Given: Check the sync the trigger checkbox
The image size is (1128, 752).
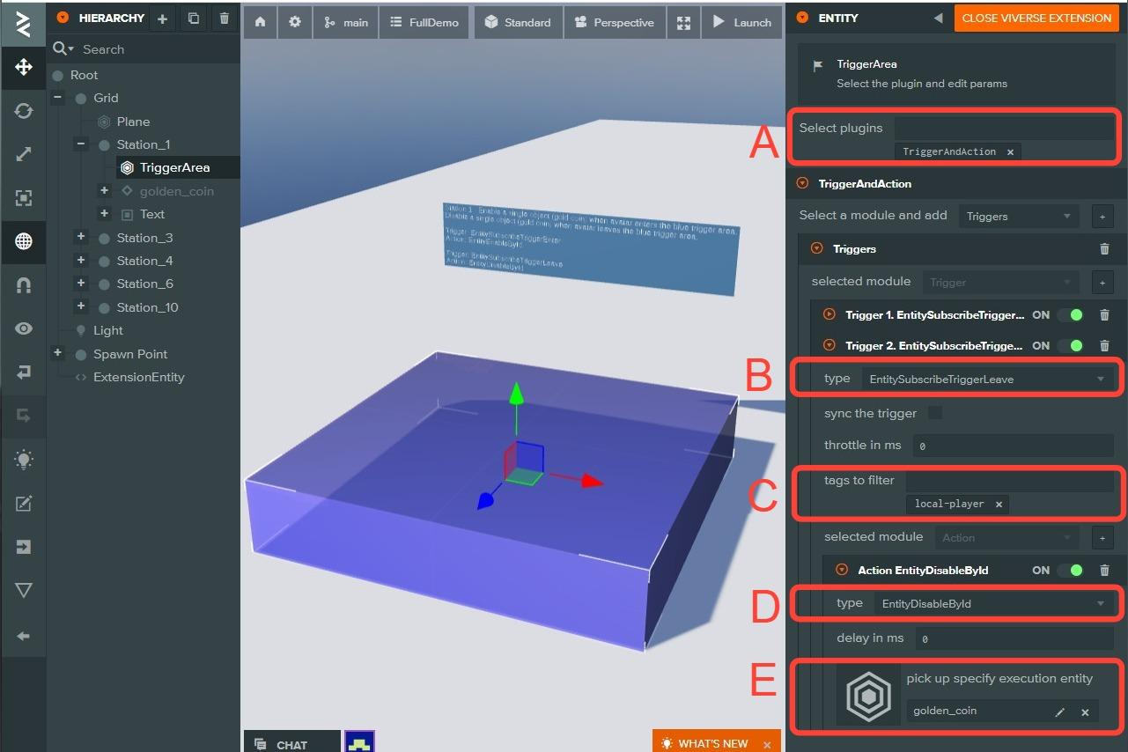Looking at the screenshot, I should [x=935, y=413].
